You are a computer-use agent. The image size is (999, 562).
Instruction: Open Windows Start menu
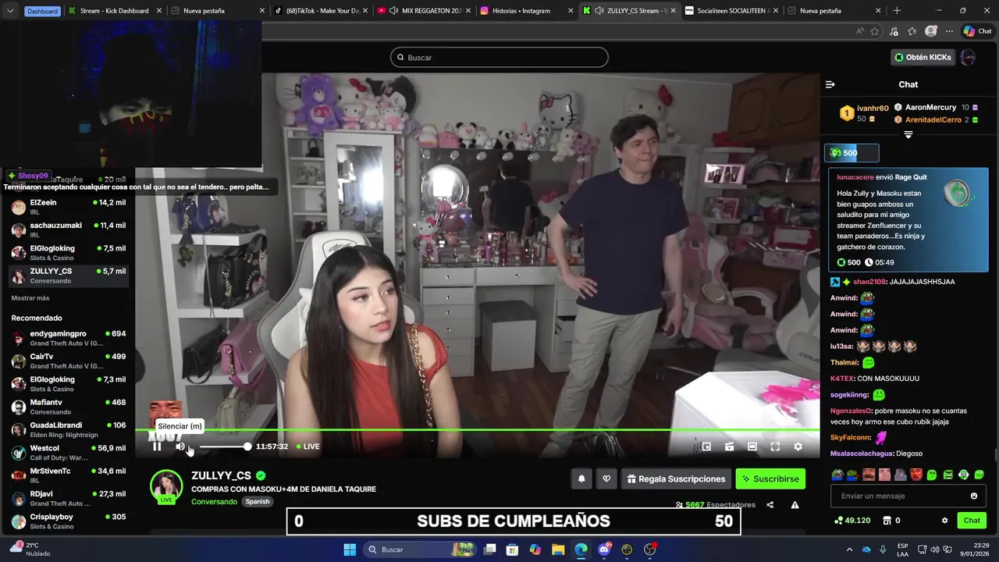click(x=350, y=550)
